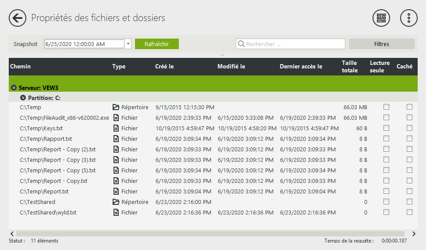This screenshot has height=250, width=426.
Task: Click the folder icon for C:\TestShared
Action: [x=116, y=202]
